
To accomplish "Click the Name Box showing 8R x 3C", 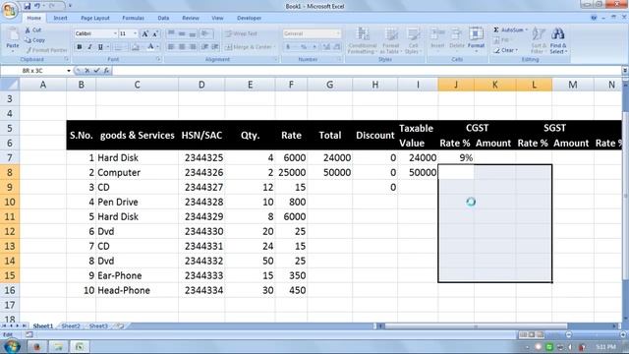I will (33, 71).
